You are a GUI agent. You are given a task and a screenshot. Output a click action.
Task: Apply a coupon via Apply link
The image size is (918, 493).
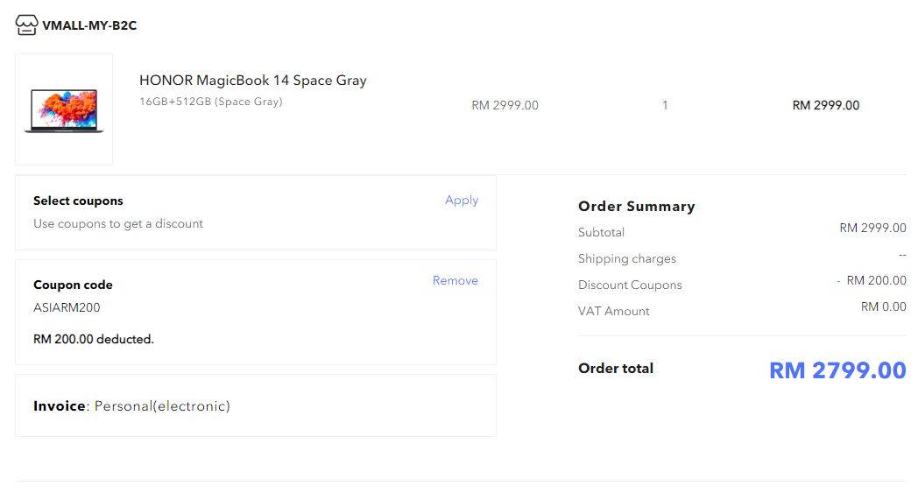(x=461, y=200)
